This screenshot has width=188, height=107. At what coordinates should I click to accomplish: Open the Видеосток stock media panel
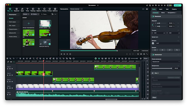coord(17,10)
